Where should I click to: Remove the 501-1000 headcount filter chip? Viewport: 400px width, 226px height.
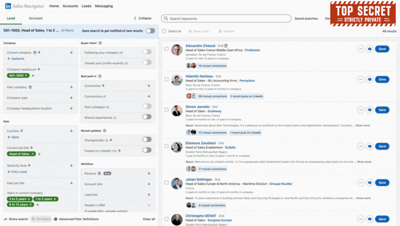click(x=26, y=75)
